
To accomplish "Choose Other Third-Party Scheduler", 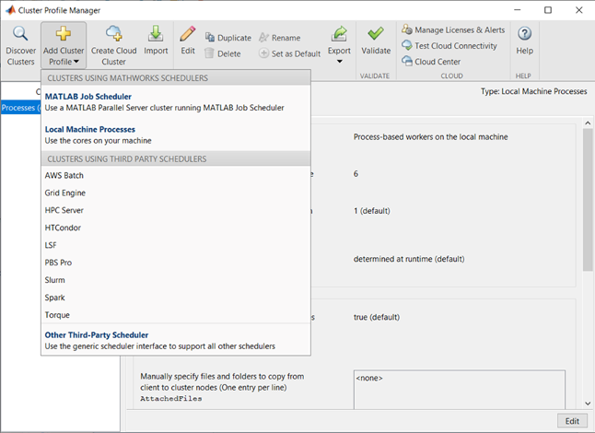I will pos(97,334).
